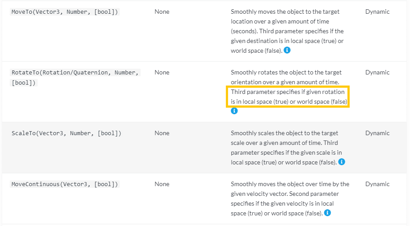Image resolution: width=410 pixels, height=226 pixels.
Task: Click the MoveContinuous(Vector3, [bool]) code text
Action: [65, 184]
